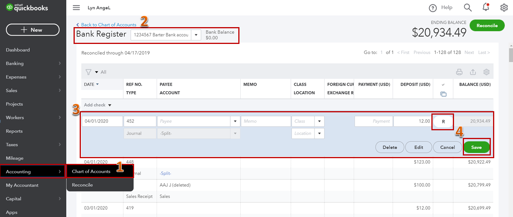The height and width of the screenshot is (217, 513).
Task: Open Reports in the left sidebar
Action: point(14,131)
